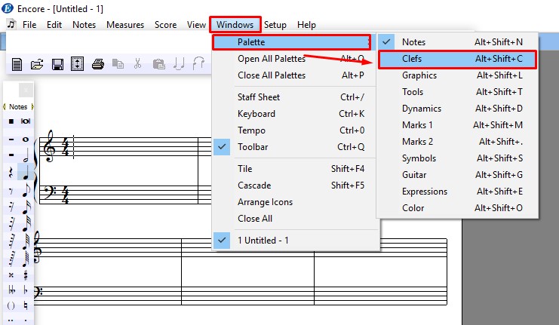Select the 32nd note in Notes palette
559x325 pixels.
[x=26, y=224]
